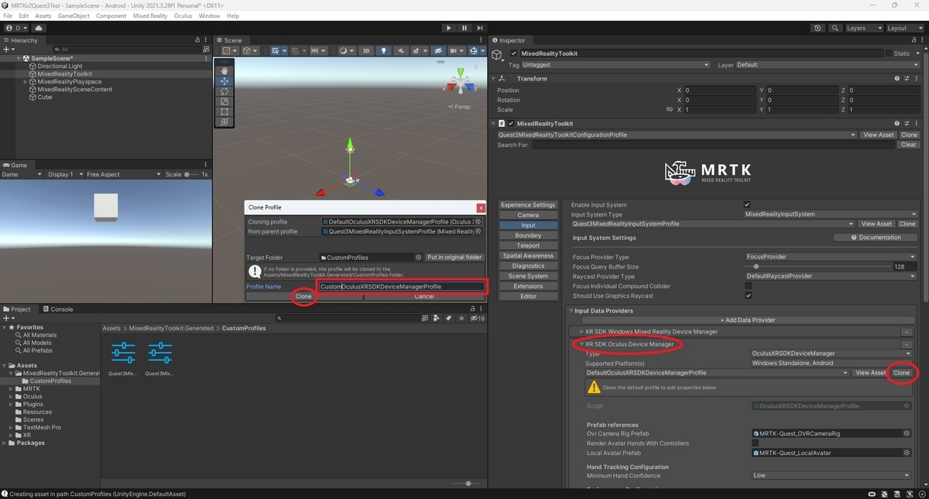Open the Tag dropdown Untagged
This screenshot has height=499, width=929.
point(615,65)
